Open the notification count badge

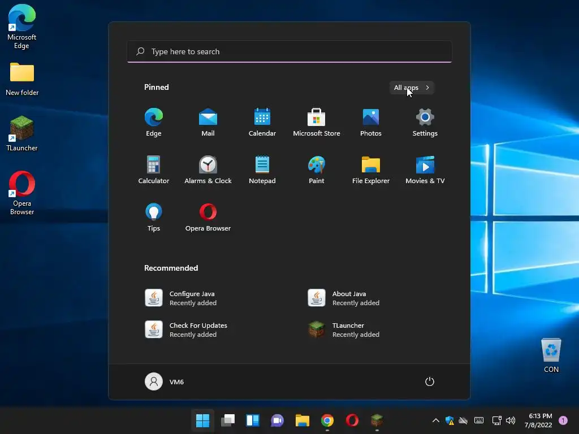point(563,420)
